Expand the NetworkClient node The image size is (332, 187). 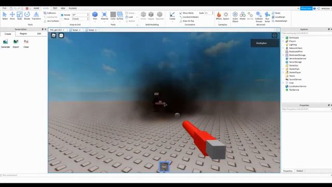click(x=283, y=48)
